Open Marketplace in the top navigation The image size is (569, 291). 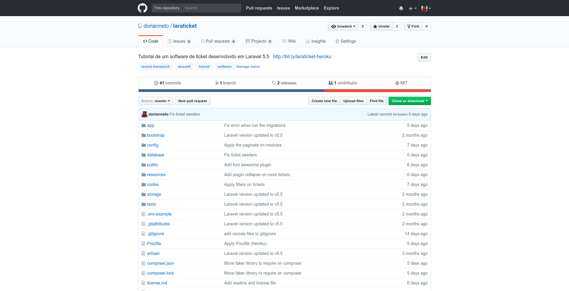tap(307, 8)
